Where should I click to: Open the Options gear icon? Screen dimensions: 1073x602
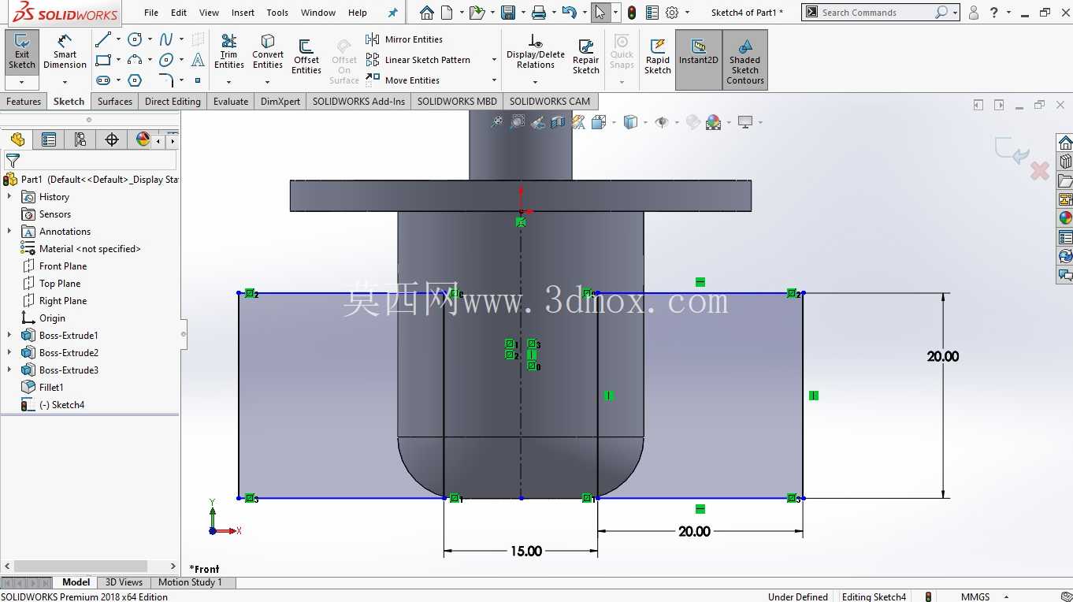pyautogui.click(x=672, y=13)
